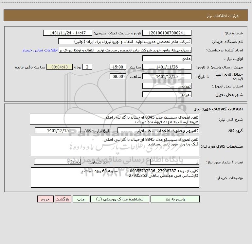Screen dimensions: 252x244
Task: Click the remaining days field showing 2
Action: pos(87,67)
